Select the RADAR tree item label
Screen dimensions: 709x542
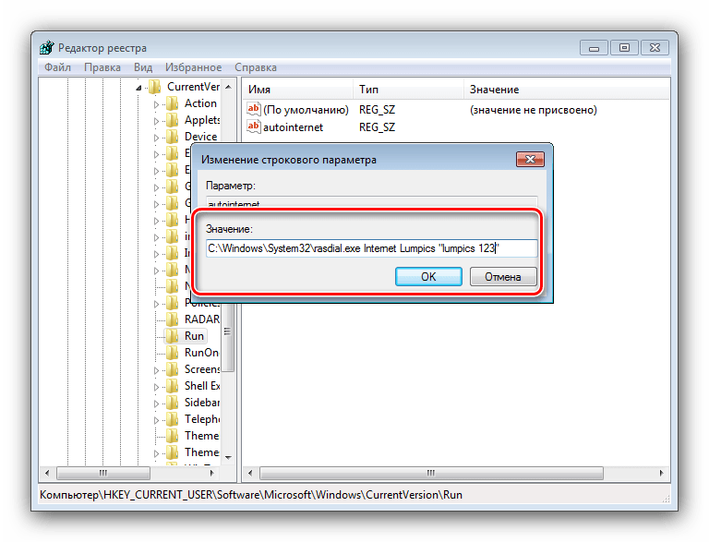click(201, 319)
